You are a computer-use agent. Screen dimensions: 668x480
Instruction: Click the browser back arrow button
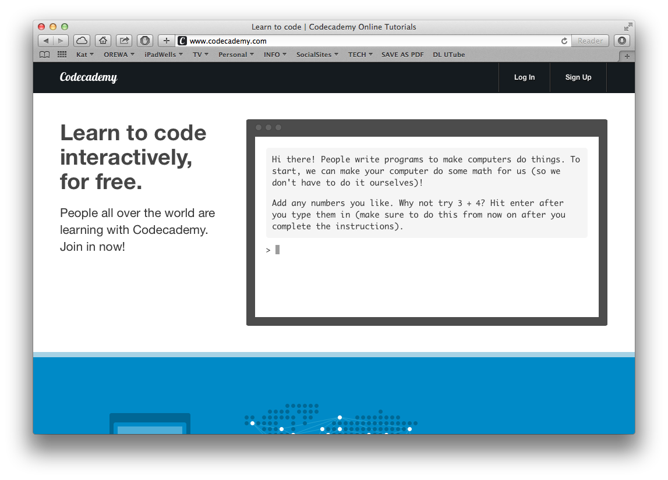[46, 41]
